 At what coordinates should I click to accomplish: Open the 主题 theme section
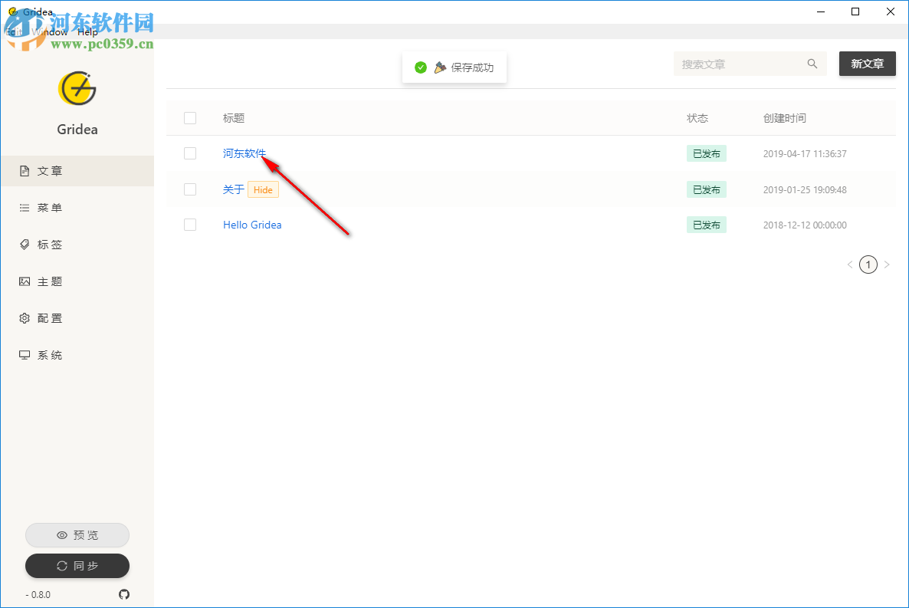click(77, 281)
